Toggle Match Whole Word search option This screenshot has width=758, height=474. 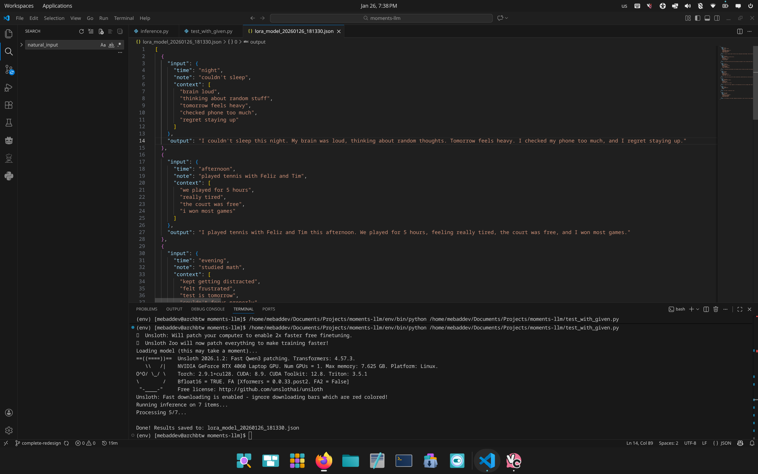point(111,45)
